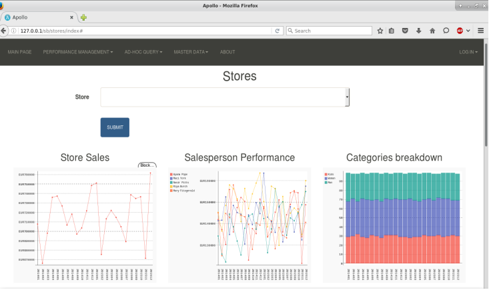The height and width of the screenshot is (290, 489).
Task: Open the Log In dropdown
Action: (468, 52)
